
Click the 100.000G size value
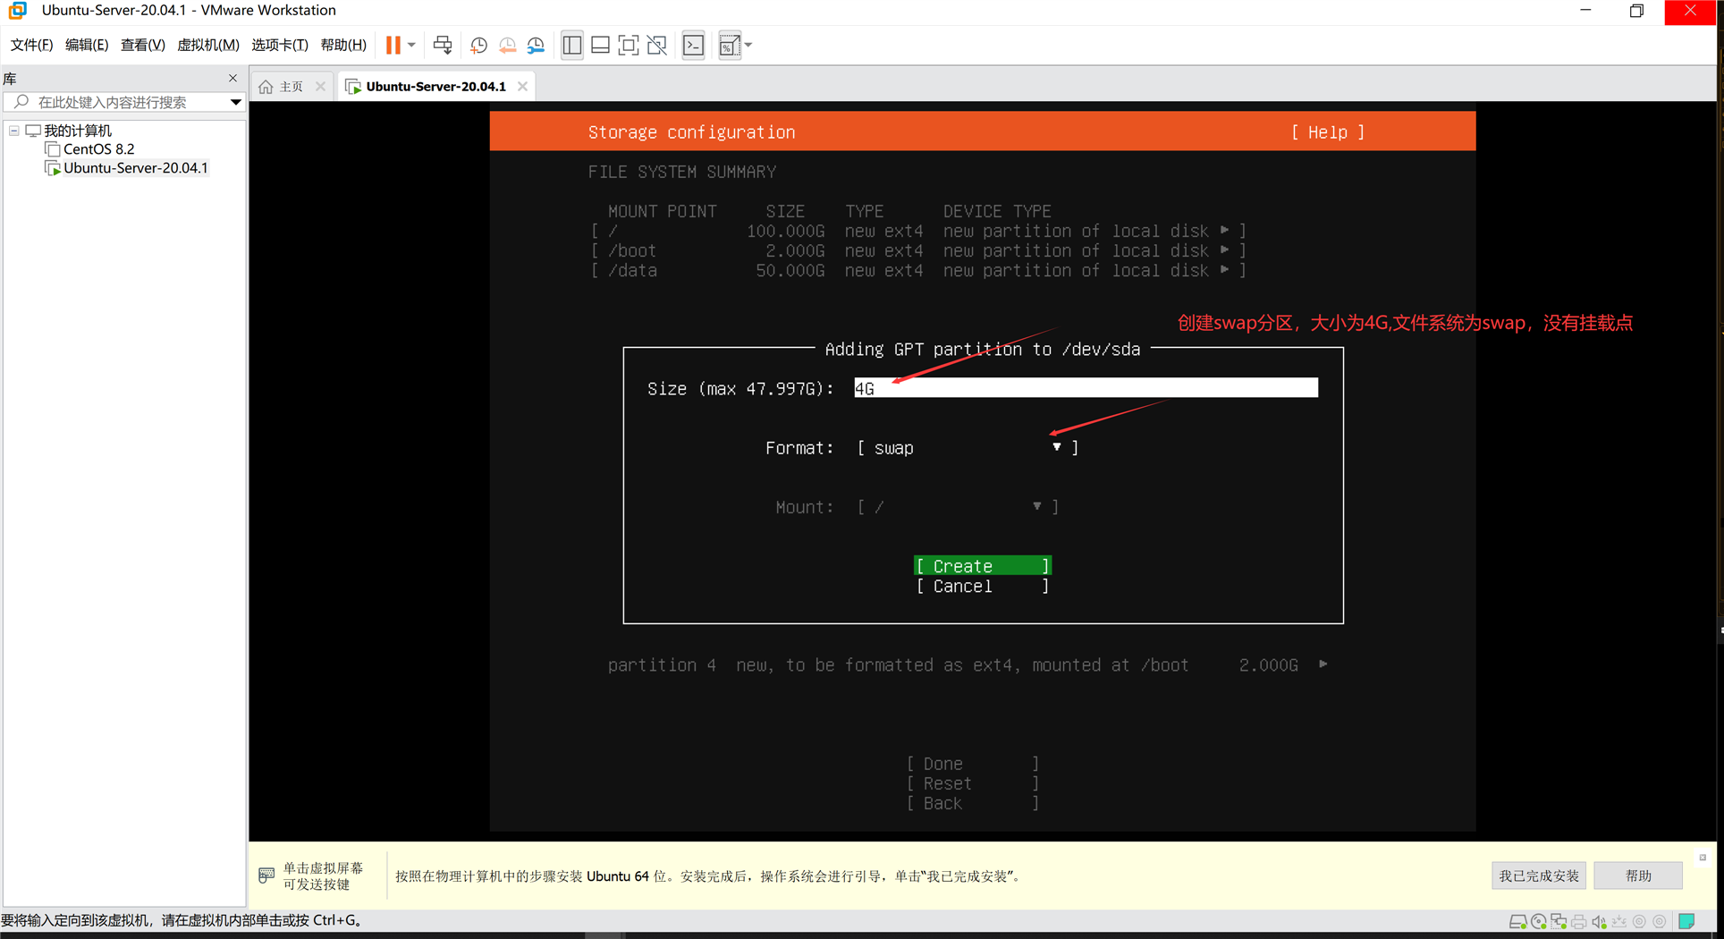pos(785,231)
